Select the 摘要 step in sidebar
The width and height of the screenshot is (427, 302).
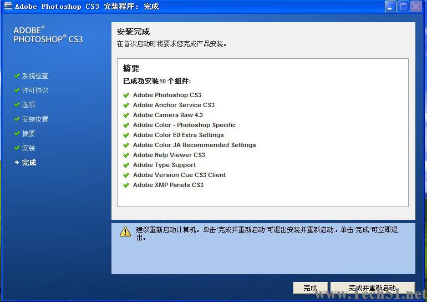pyautogui.click(x=29, y=134)
